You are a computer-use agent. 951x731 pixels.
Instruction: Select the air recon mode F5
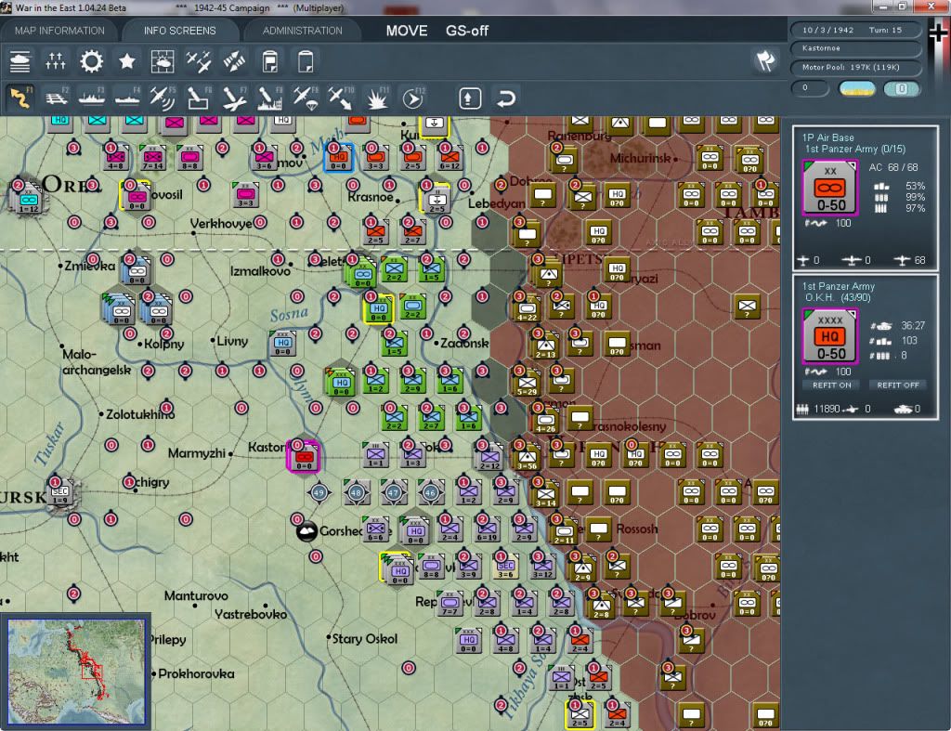162,98
